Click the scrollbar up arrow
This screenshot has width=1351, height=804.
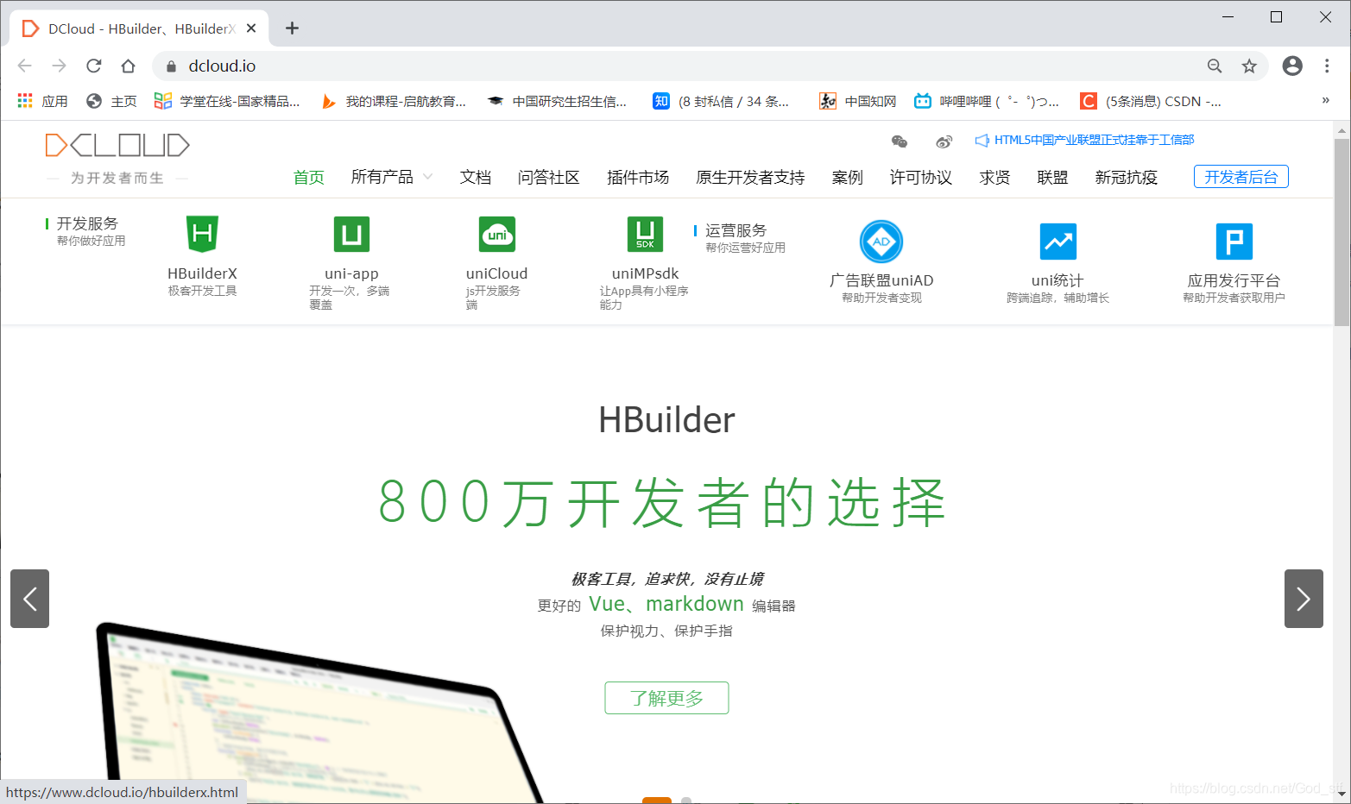tap(1342, 130)
